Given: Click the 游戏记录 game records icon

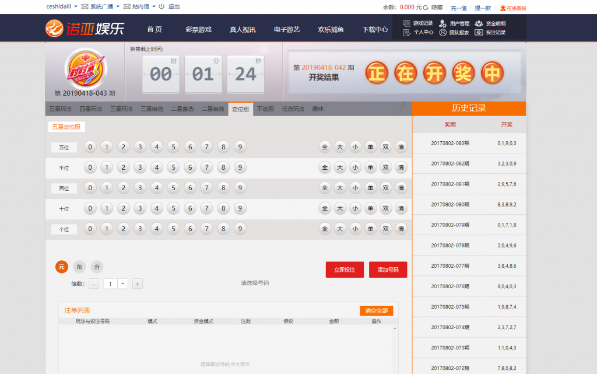Looking at the screenshot, I should point(406,23).
